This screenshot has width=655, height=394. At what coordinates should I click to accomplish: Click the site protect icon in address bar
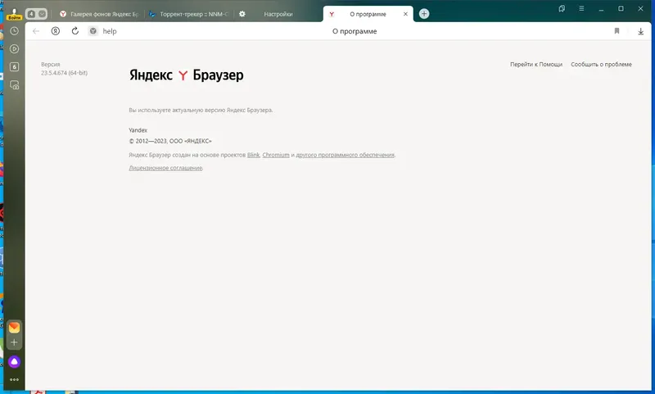pyautogui.click(x=93, y=31)
